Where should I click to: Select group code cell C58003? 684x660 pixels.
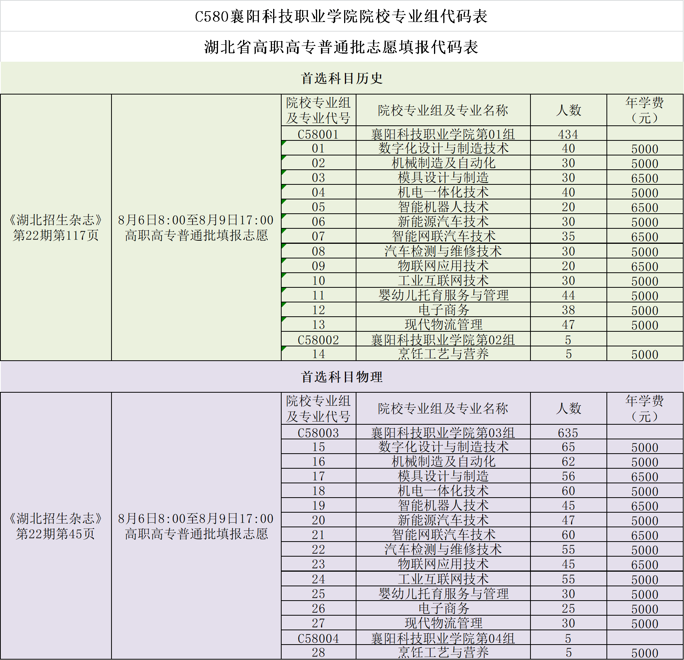click(x=318, y=433)
